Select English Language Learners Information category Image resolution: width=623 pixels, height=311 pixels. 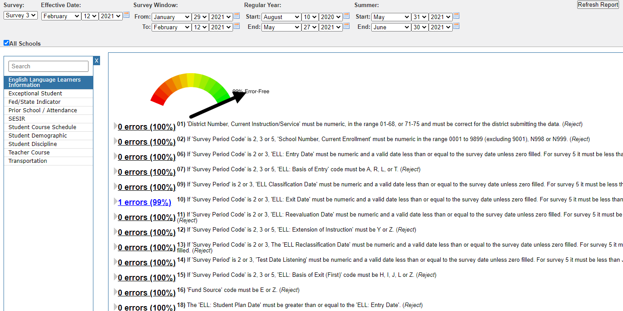[x=48, y=83]
